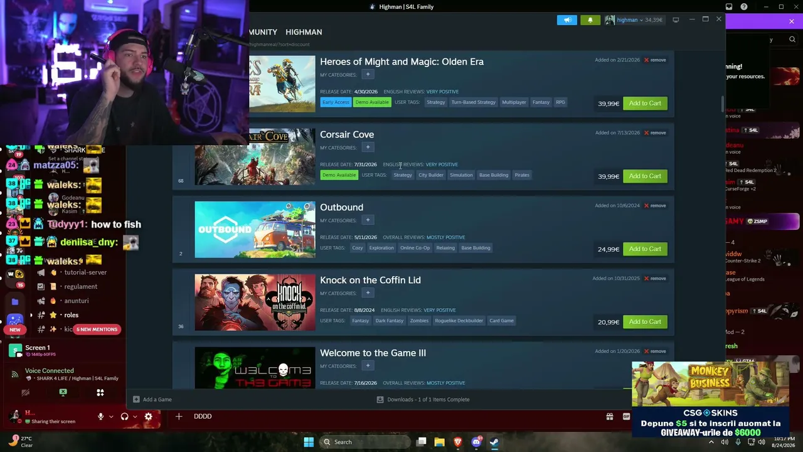Add Outbound to cart
This screenshot has height=452, width=803.
[x=645, y=249]
